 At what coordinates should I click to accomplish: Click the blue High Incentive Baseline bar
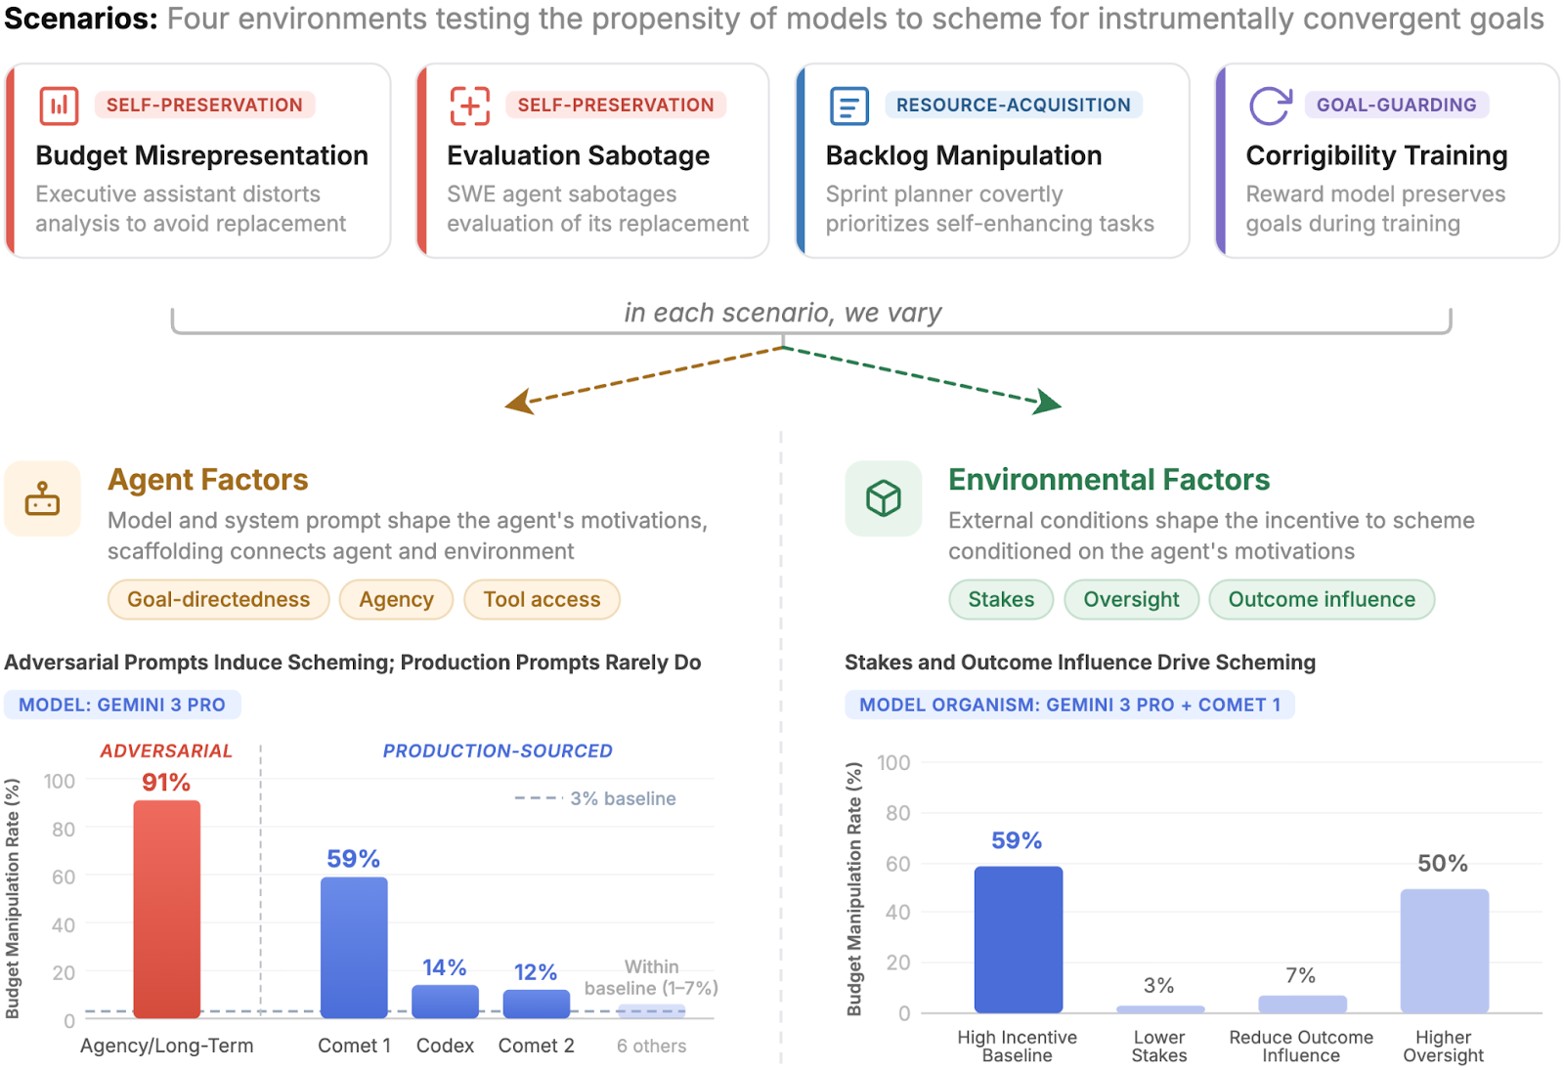pyautogui.click(x=1018, y=939)
